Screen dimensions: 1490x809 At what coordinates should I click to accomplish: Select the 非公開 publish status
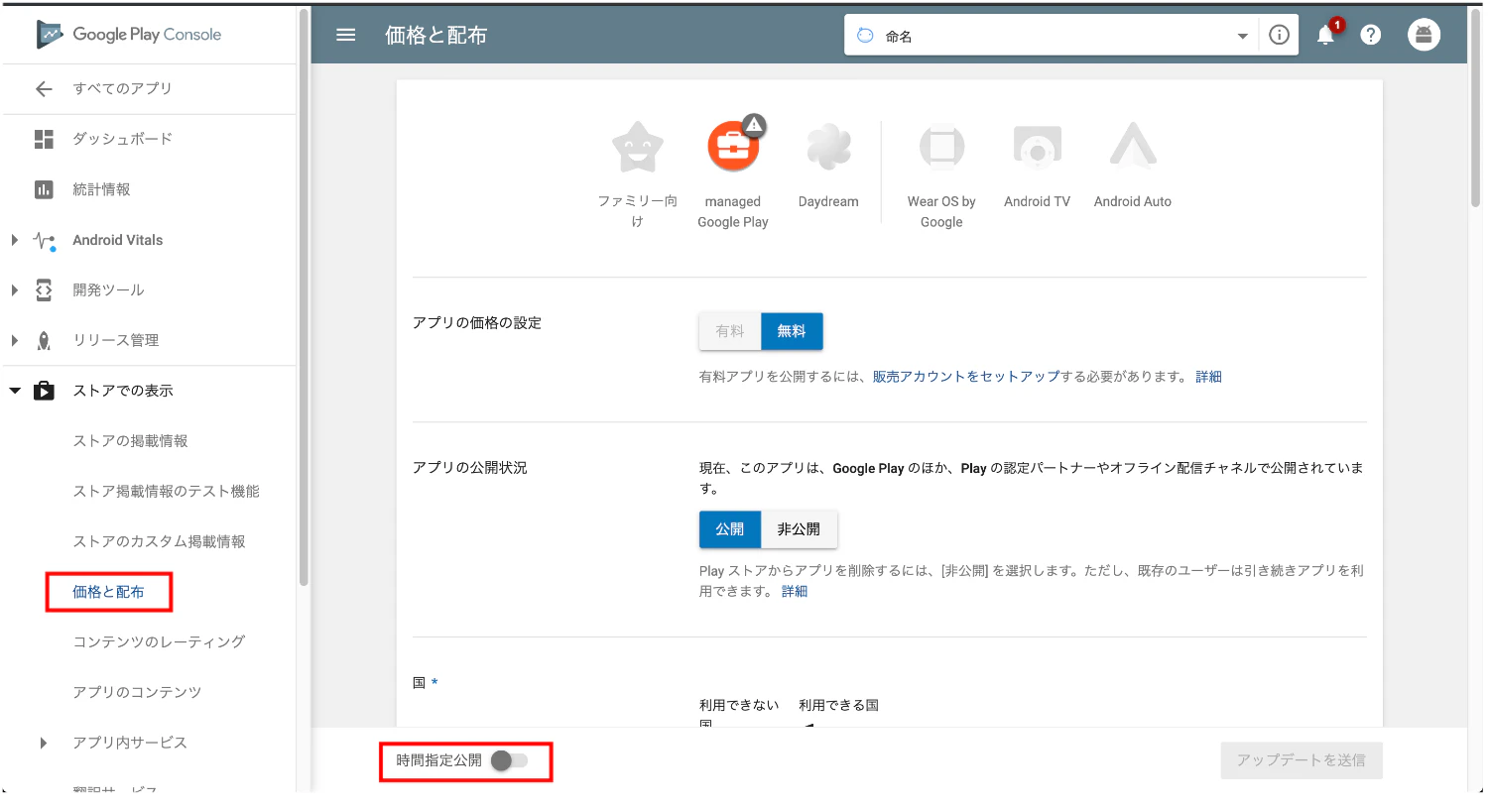[x=799, y=529]
